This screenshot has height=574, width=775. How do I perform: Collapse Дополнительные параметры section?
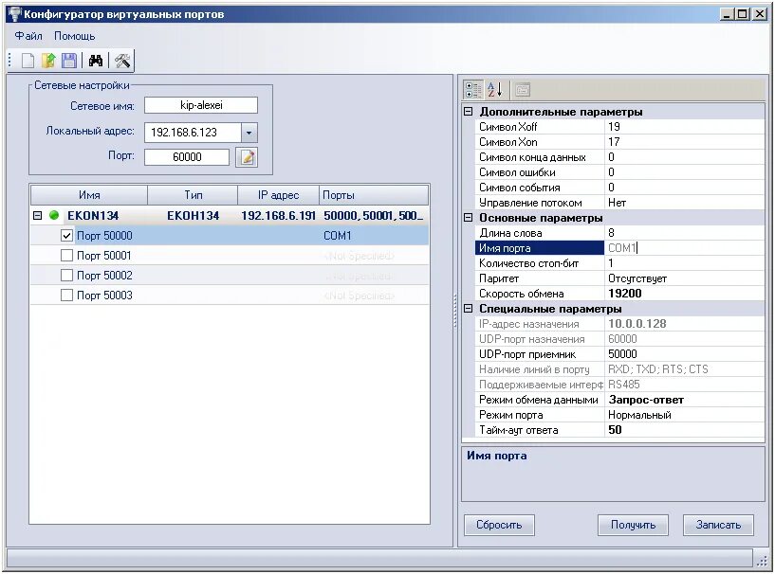tap(468, 112)
